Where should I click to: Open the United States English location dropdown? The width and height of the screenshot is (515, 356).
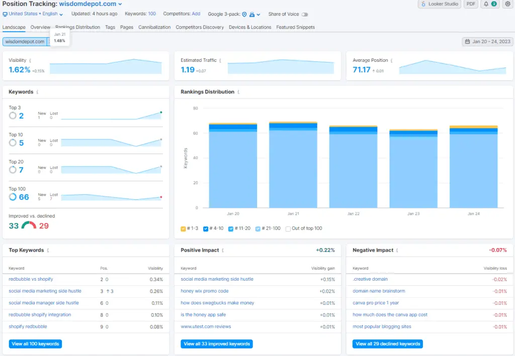[x=36, y=14]
